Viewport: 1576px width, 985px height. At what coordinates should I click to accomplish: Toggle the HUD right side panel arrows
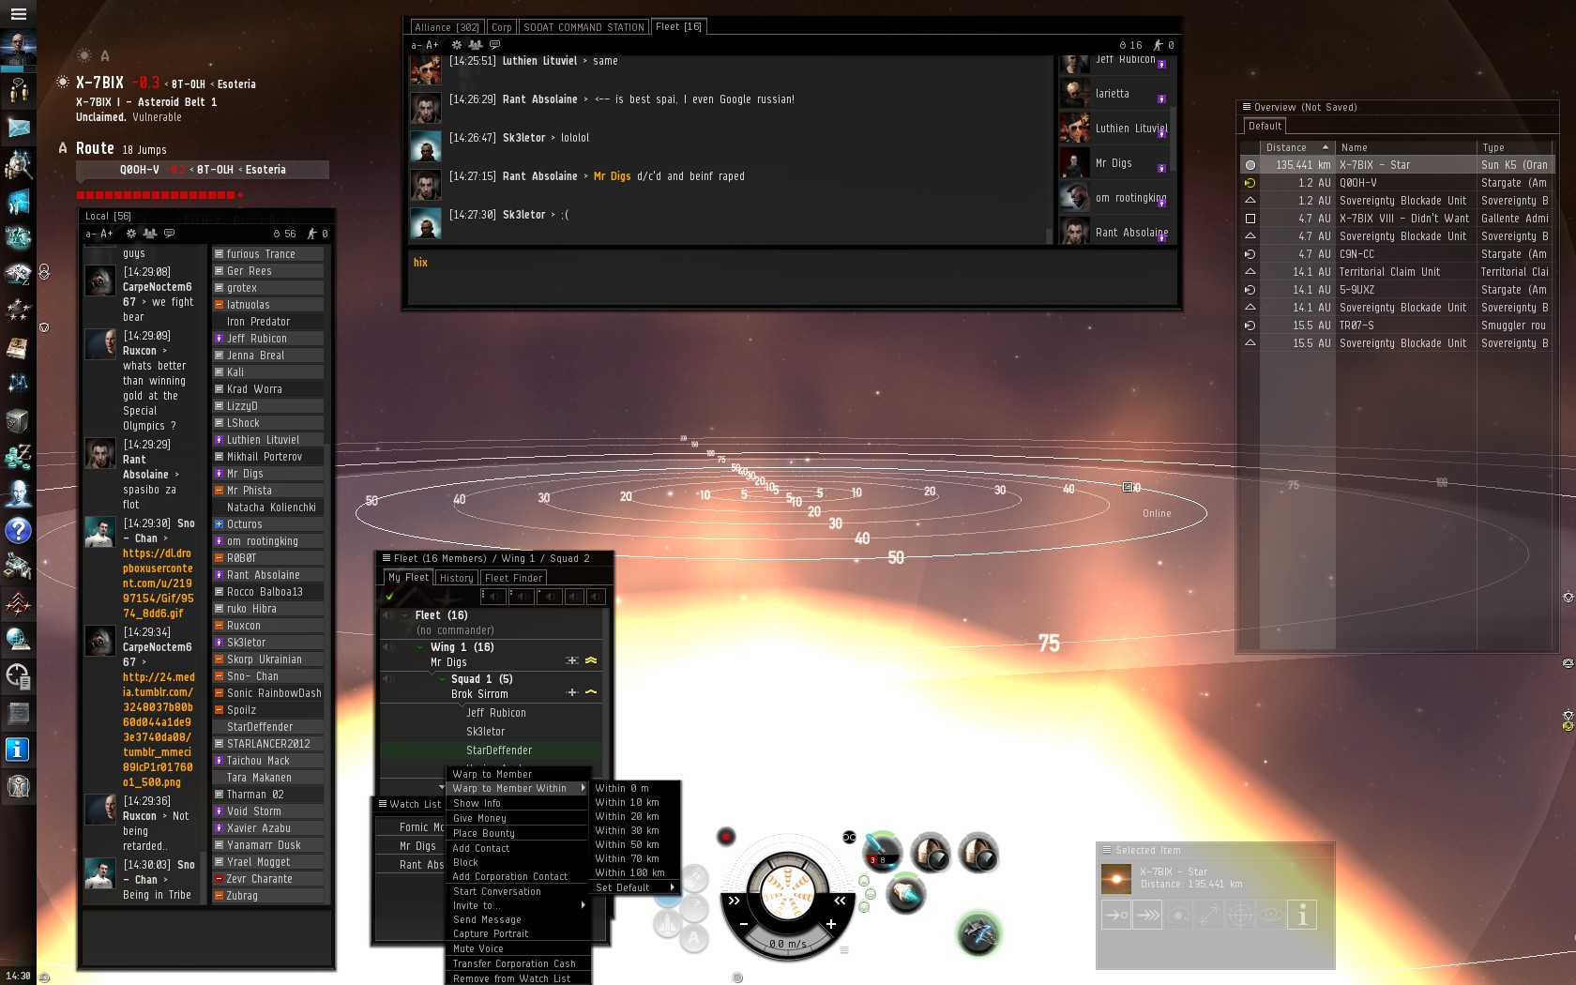[840, 901]
